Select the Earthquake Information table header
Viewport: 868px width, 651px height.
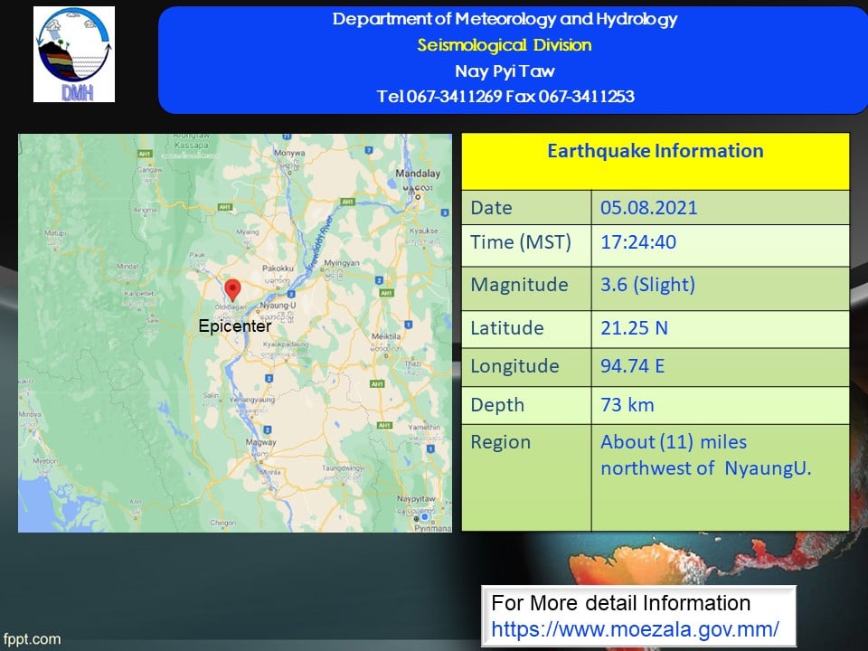tap(656, 151)
